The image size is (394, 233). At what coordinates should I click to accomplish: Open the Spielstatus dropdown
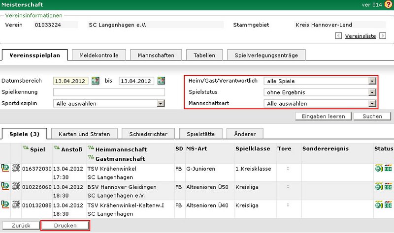point(372,92)
